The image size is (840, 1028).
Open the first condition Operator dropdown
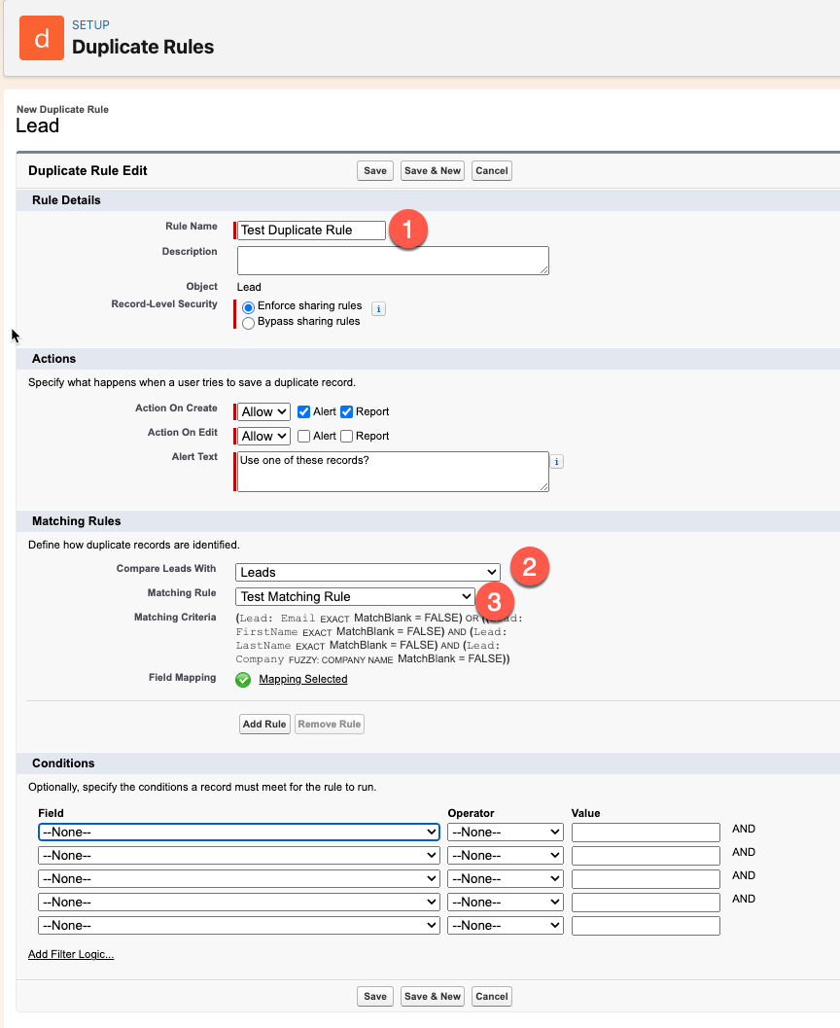coord(506,832)
